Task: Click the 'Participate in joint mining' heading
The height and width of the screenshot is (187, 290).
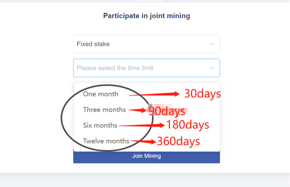Action: pyautogui.click(x=146, y=16)
